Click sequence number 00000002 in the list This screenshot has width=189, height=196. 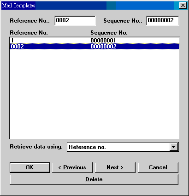tap(103, 47)
